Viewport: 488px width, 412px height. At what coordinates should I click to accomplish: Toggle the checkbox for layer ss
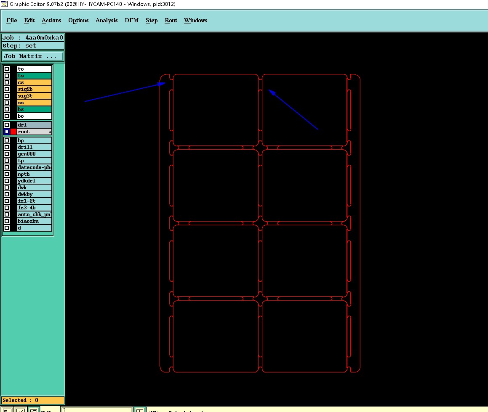pos(7,103)
